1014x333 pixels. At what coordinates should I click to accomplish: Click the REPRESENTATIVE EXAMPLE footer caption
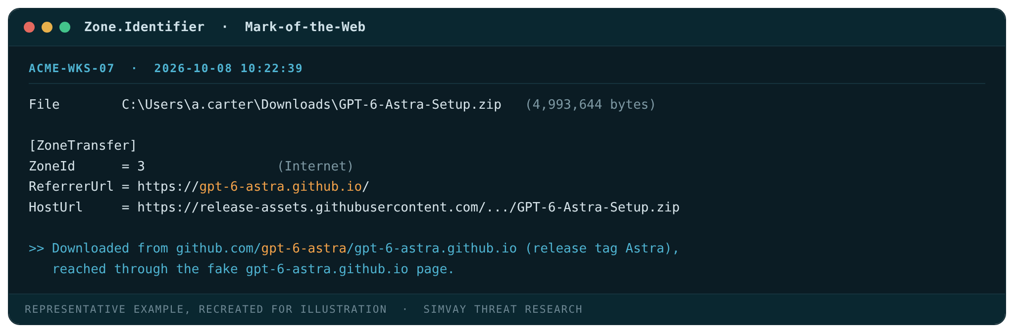pyautogui.click(x=205, y=309)
